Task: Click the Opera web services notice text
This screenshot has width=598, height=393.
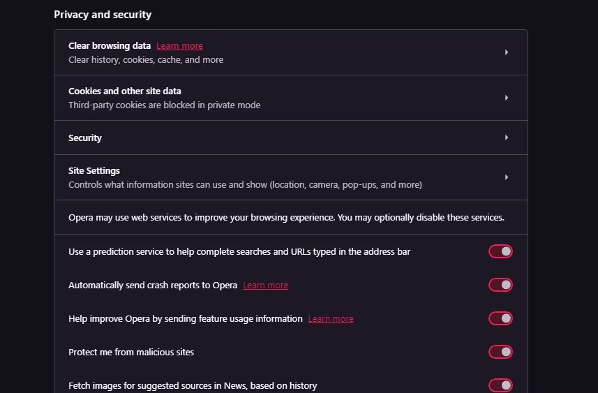Action: (286, 218)
